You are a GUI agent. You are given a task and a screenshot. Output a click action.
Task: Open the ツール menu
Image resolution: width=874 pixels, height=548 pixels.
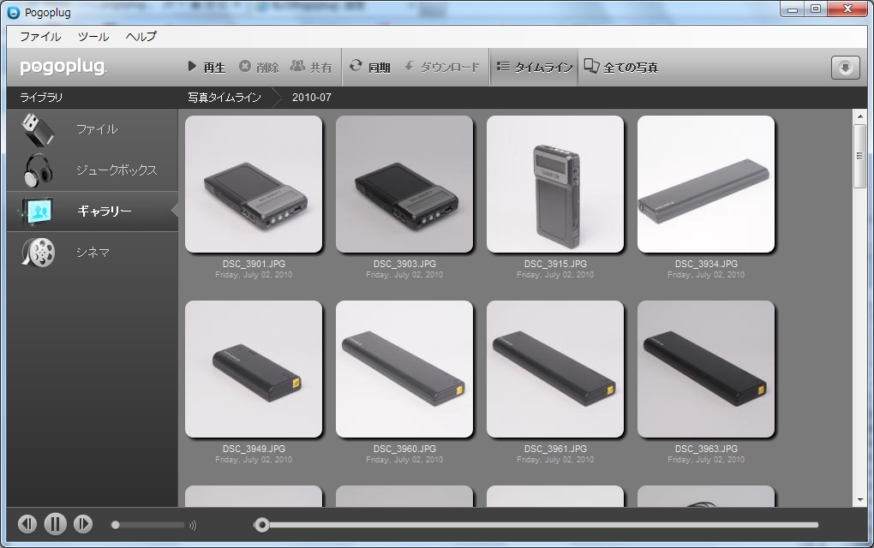pos(93,37)
